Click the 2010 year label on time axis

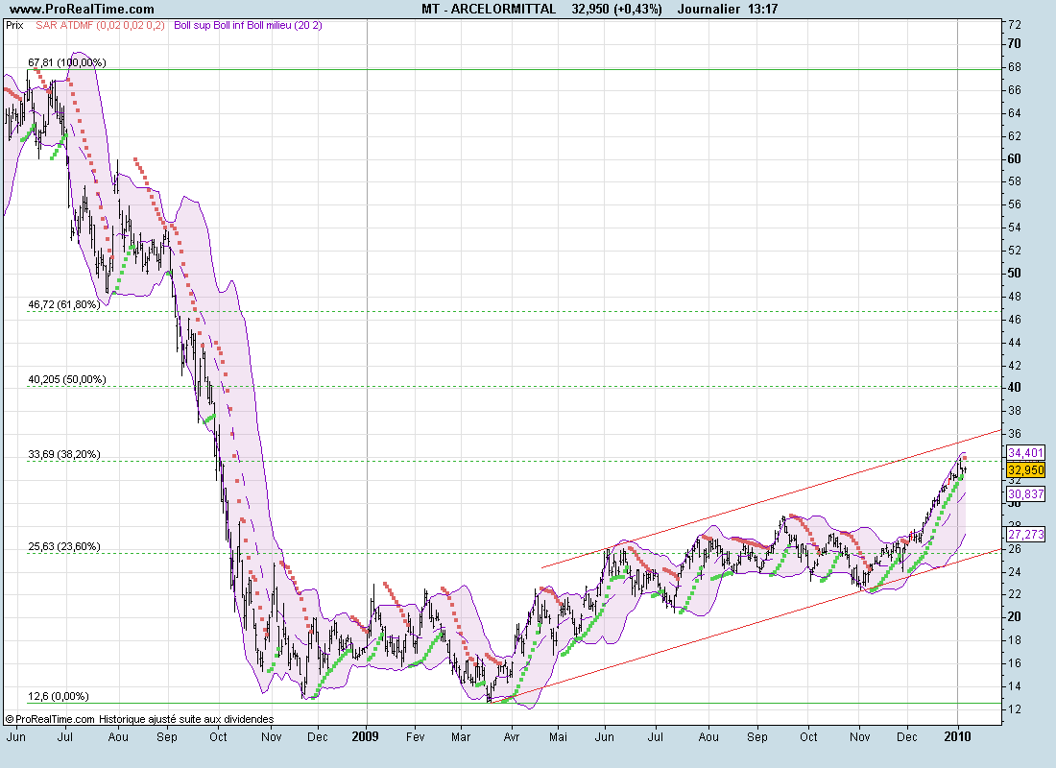(958, 736)
